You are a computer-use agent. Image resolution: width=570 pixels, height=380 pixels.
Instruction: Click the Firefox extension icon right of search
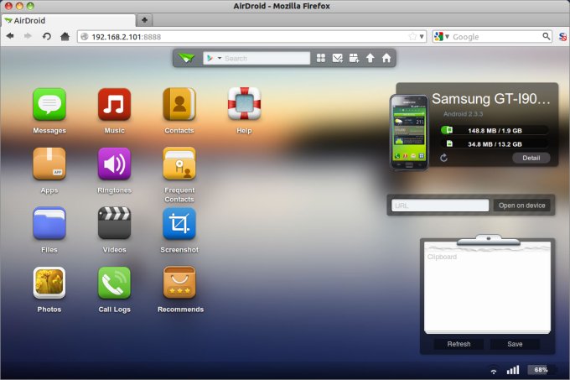click(x=562, y=36)
